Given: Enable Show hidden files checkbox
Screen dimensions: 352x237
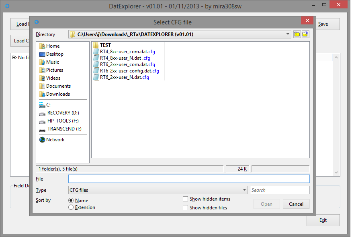Looking at the screenshot, I should tap(185, 208).
